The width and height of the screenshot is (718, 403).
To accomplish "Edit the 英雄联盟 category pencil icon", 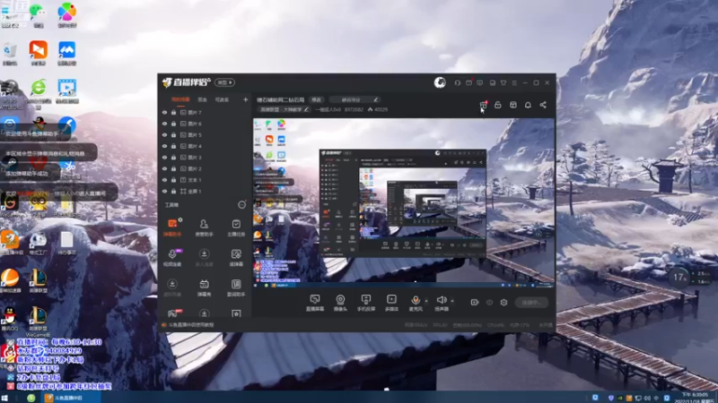I will (306, 109).
